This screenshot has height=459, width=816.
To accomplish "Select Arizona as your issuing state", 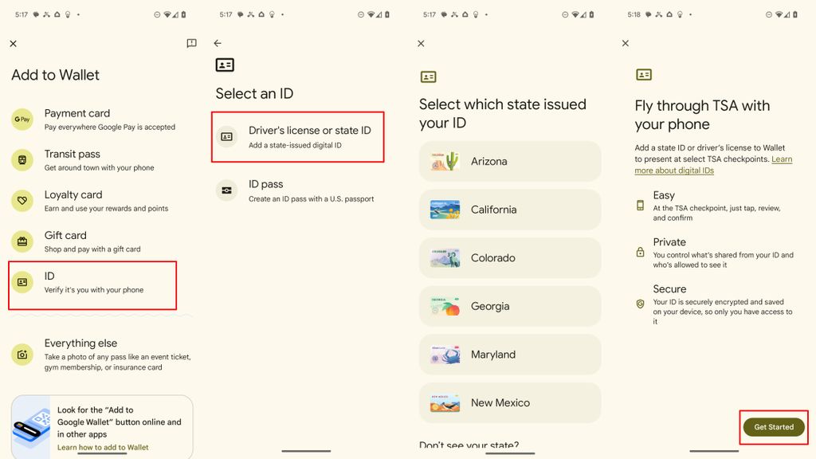I will (x=509, y=161).
